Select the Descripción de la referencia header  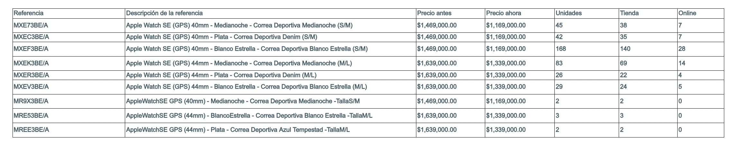tap(164, 13)
